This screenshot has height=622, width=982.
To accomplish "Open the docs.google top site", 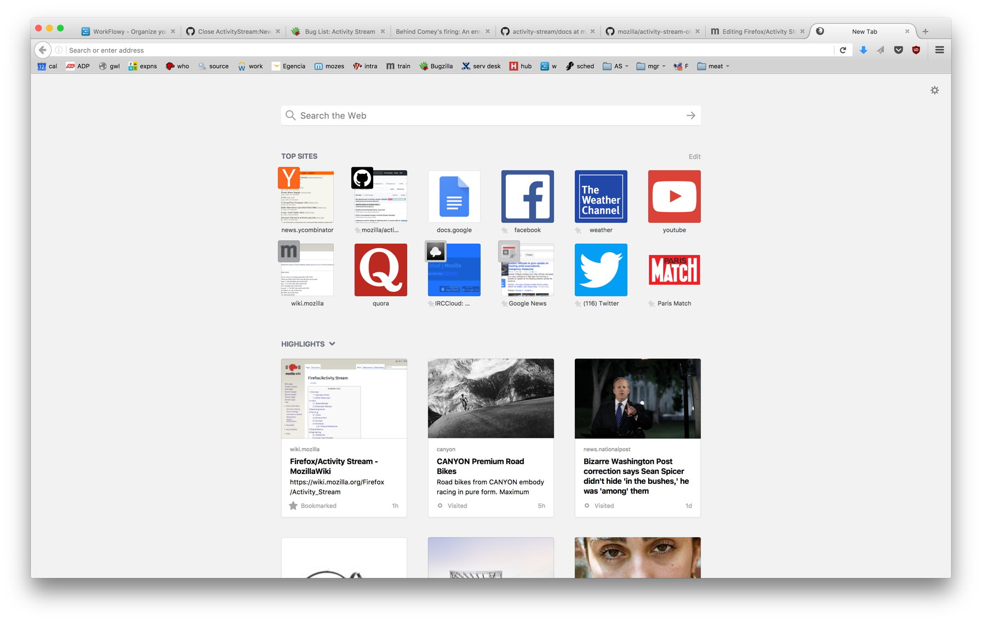I will (x=454, y=201).
